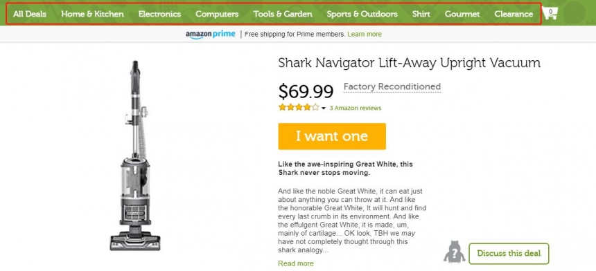Screen dimensions: 596x271
Task: Open Sports & Outdoors category
Action: click(362, 14)
